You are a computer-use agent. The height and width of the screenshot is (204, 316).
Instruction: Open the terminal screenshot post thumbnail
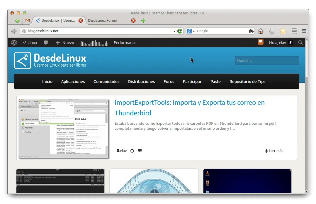tap(60, 181)
